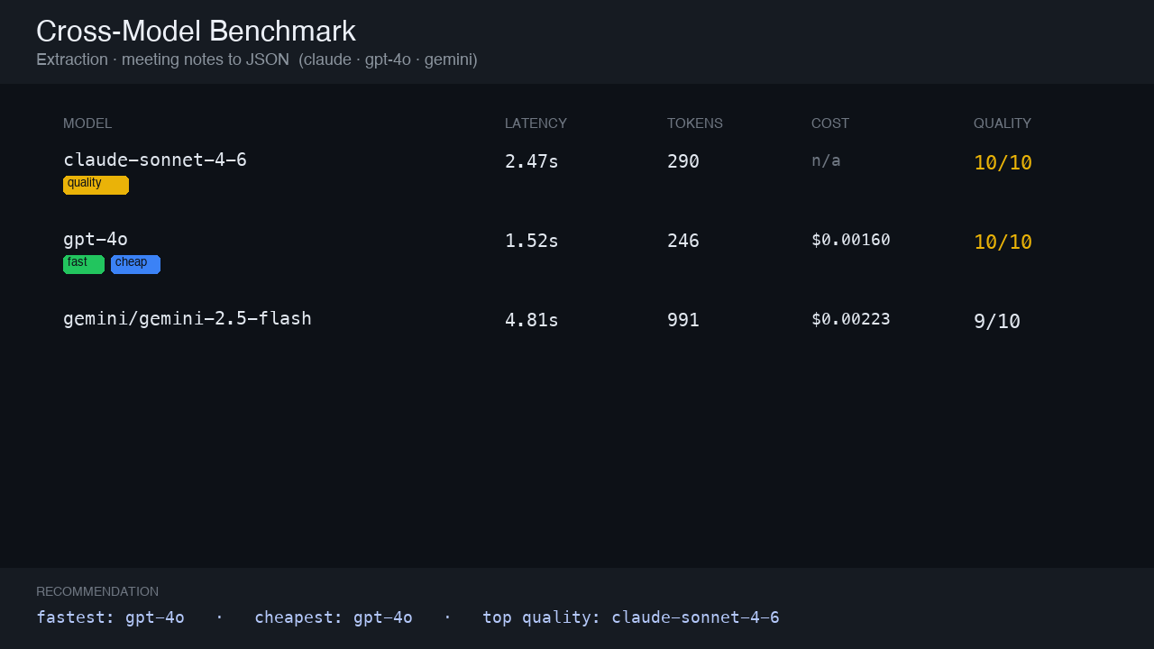Screen dimensions: 1154x649
Task: Select the gpt-4o model name in the table
Action: pyautogui.click(x=96, y=239)
